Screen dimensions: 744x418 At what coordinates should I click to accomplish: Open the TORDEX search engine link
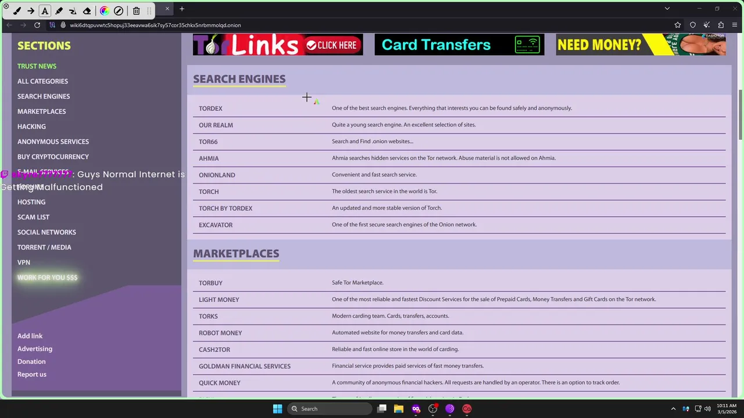click(210, 109)
